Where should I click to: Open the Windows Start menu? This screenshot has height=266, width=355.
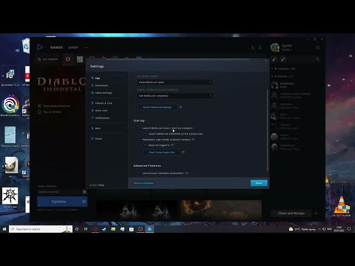point(4,229)
